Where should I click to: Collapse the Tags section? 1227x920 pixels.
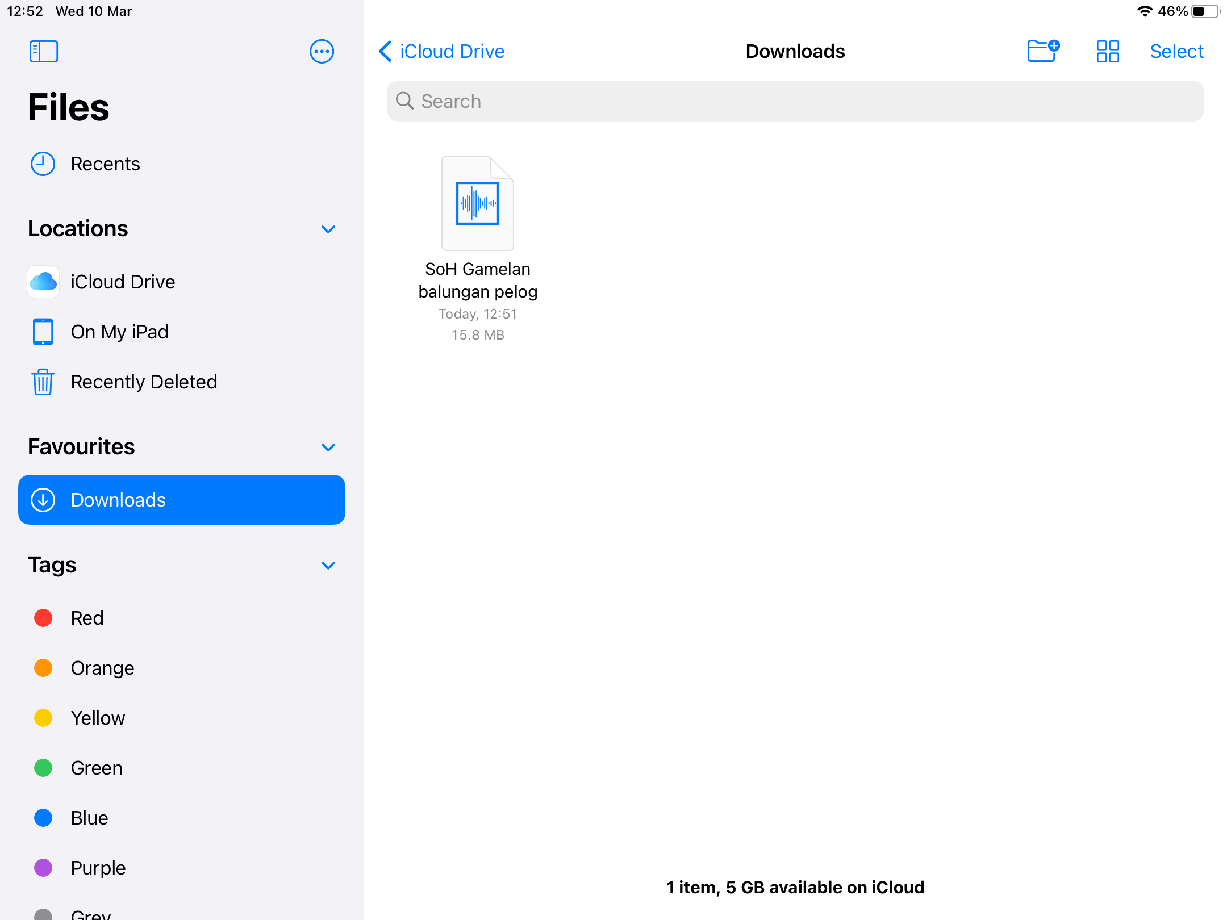328,565
